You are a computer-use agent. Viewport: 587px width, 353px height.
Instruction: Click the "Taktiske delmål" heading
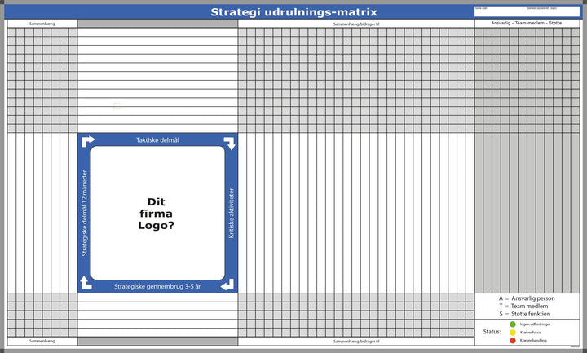tap(157, 140)
